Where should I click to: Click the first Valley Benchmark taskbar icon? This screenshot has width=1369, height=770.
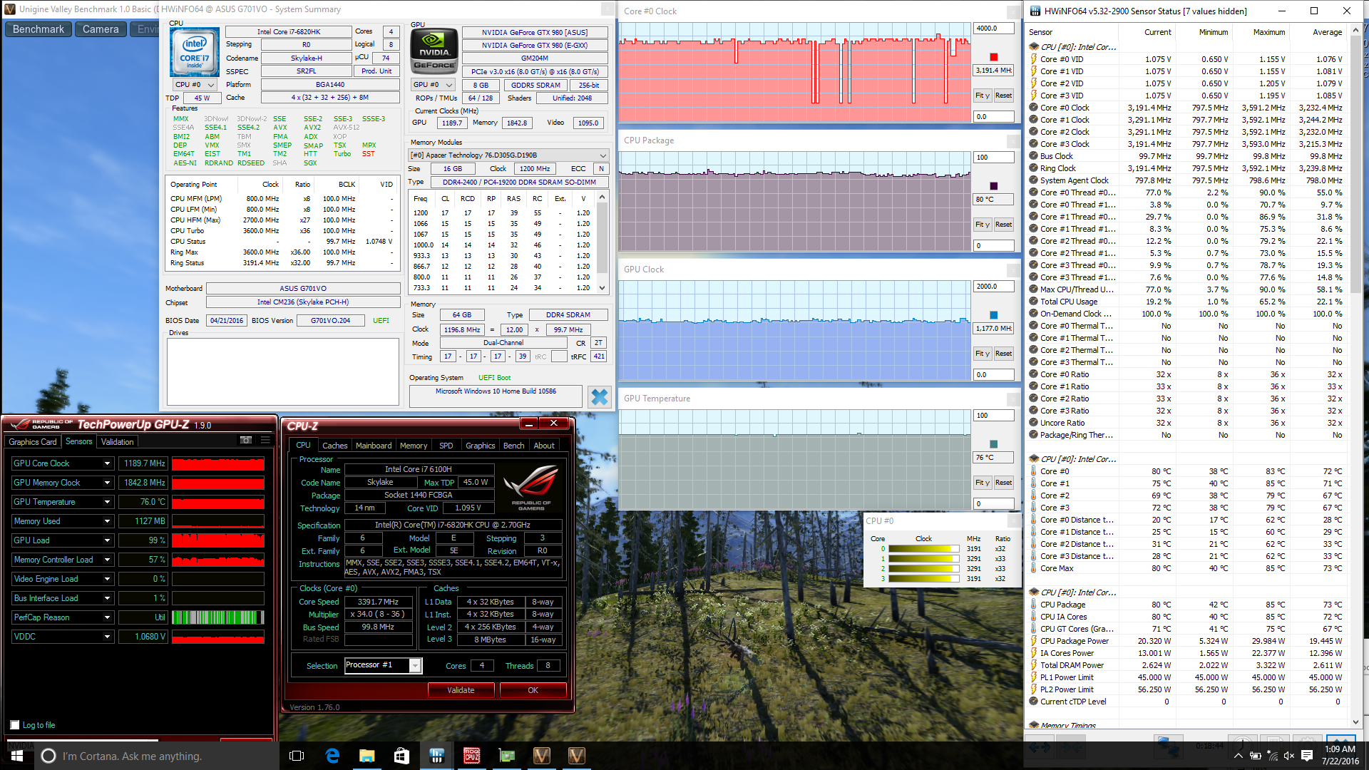542,756
